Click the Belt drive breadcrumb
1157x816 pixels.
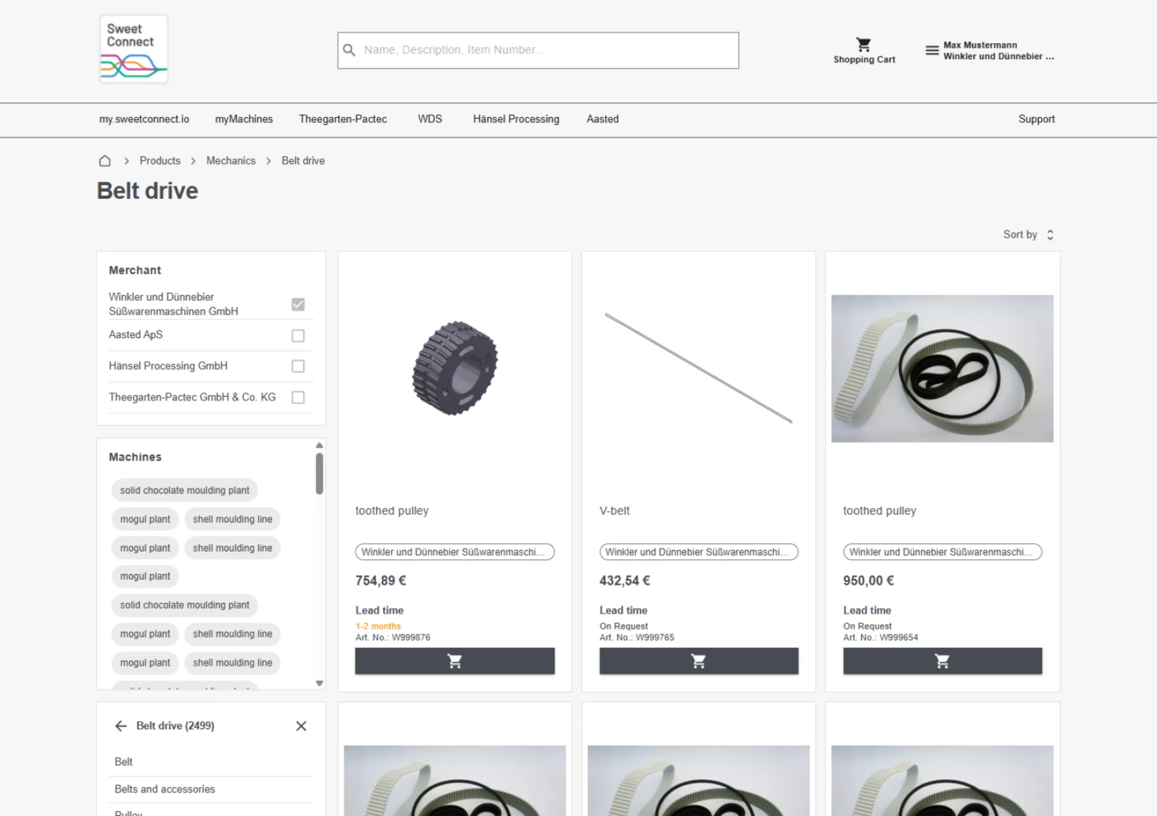[x=303, y=161]
